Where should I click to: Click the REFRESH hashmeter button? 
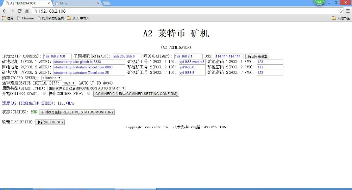50,122
